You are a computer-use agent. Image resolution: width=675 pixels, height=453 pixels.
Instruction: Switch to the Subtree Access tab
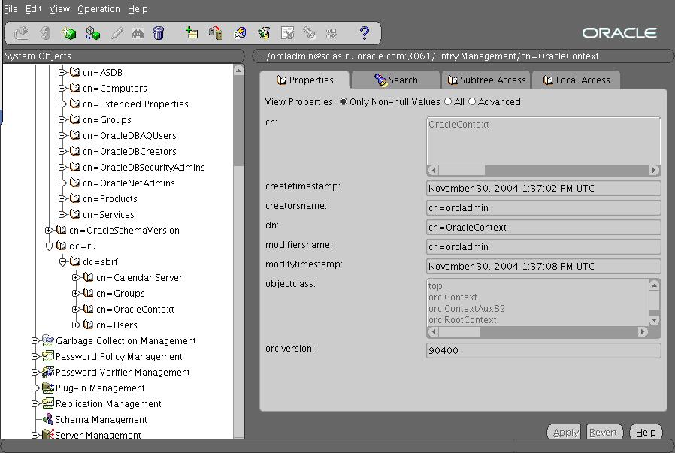pos(486,80)
